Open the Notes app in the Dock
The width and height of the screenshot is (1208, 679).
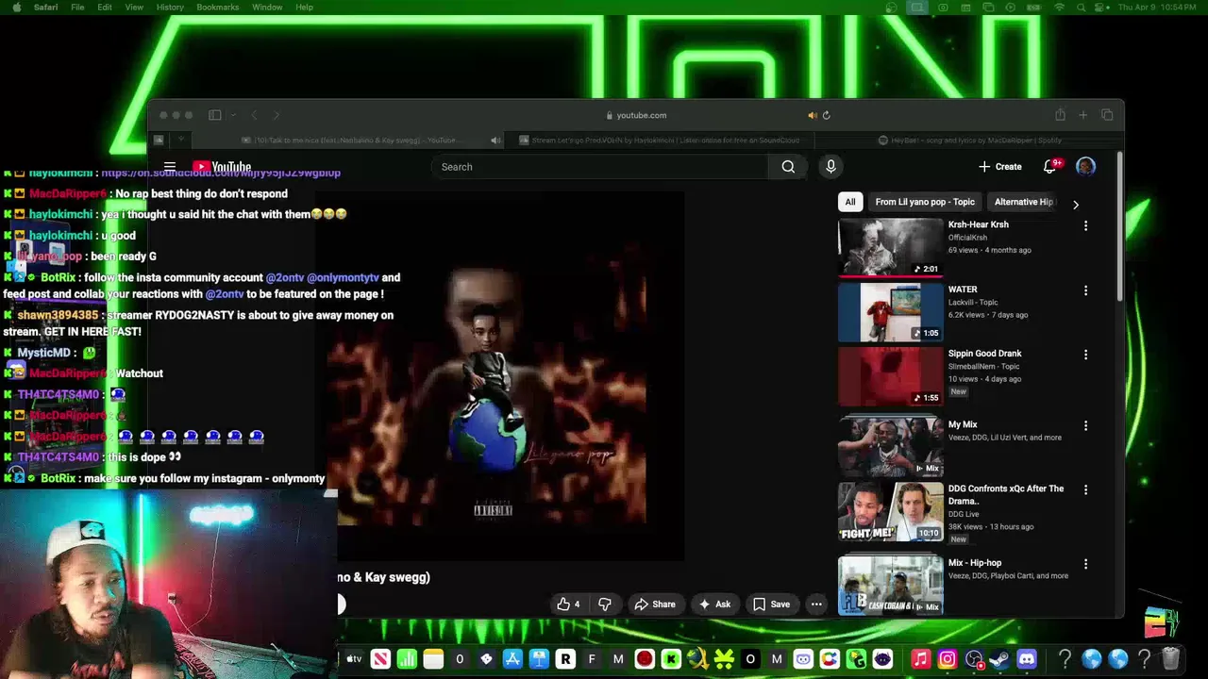[433, 659]
